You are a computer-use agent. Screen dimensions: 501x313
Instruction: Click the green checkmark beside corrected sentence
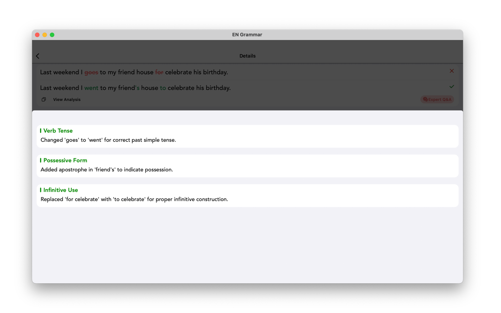click(x=452, y=87)
